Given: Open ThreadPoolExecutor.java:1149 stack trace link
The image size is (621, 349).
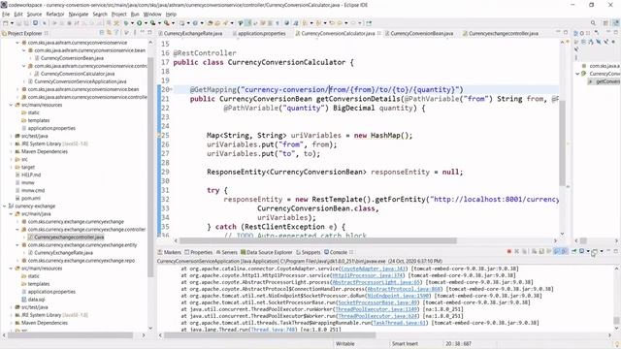Looking at the screenshot, I should pyautogui.click(x=376, y=309).
